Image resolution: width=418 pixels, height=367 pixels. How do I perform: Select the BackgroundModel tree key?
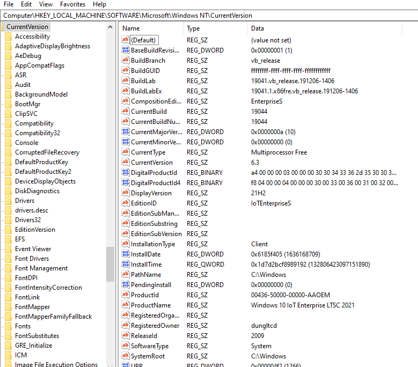coord(41,94)
